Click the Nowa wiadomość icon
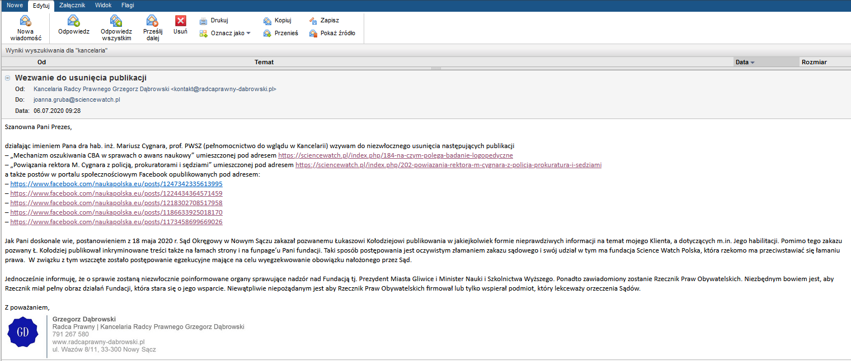851x361 pixels. coord(26,21)
